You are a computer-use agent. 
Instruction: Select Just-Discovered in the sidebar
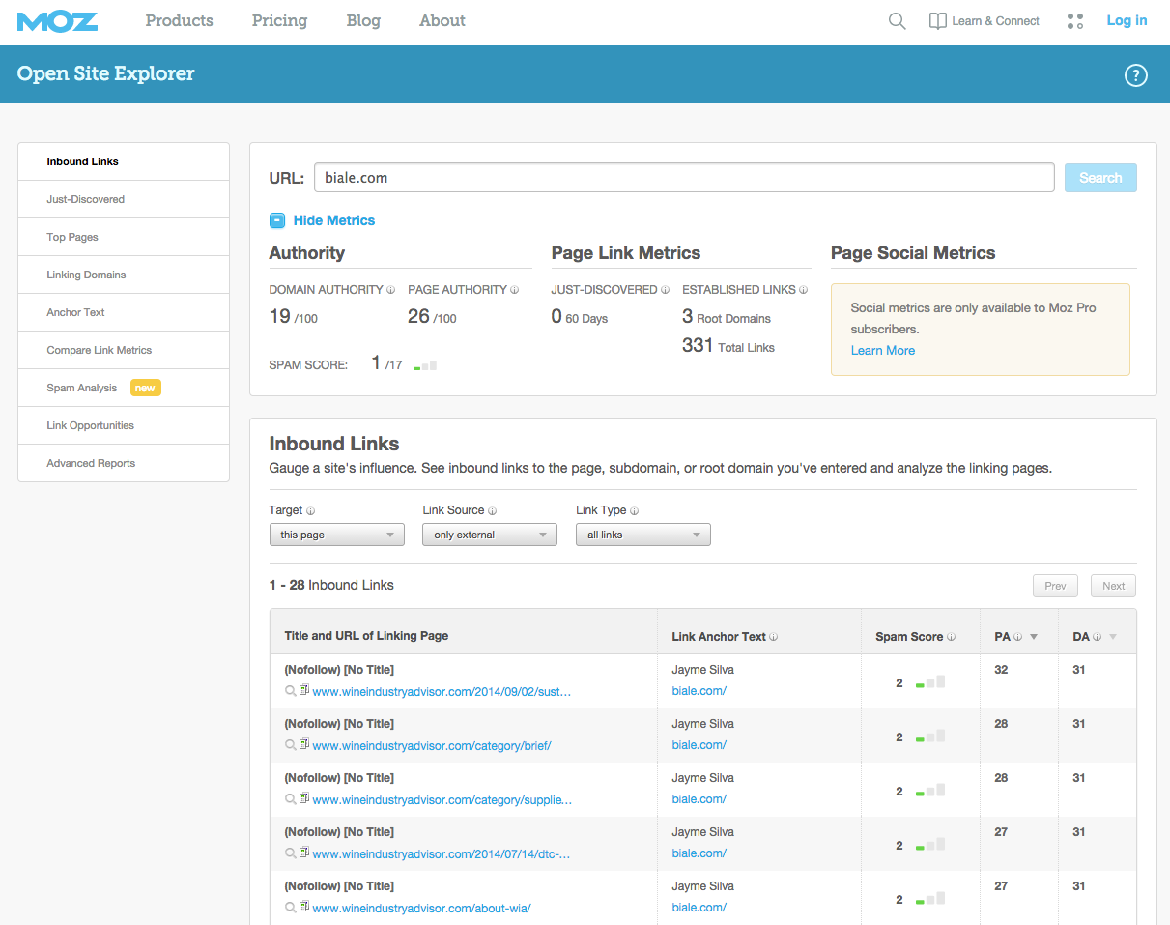click(x=124, y=199)
